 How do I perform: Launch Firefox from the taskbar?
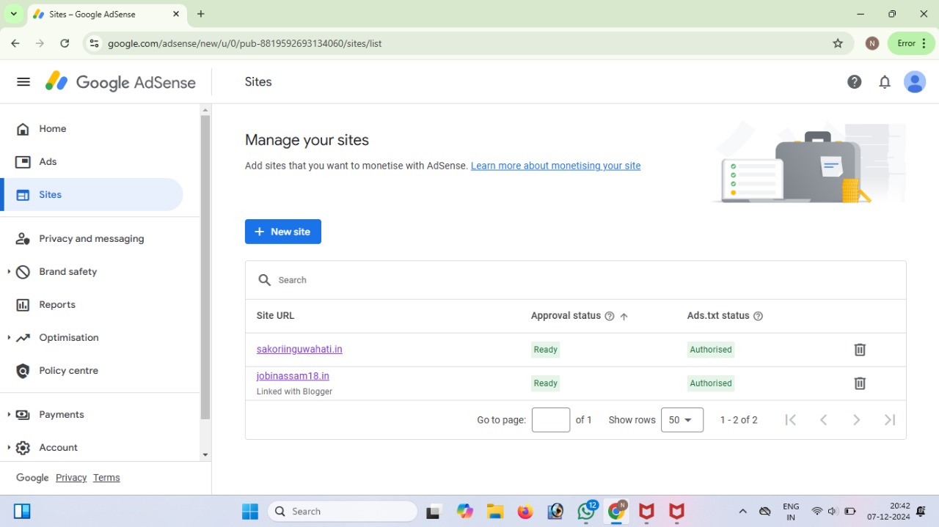pyautogui.click(x=525, y=512)
